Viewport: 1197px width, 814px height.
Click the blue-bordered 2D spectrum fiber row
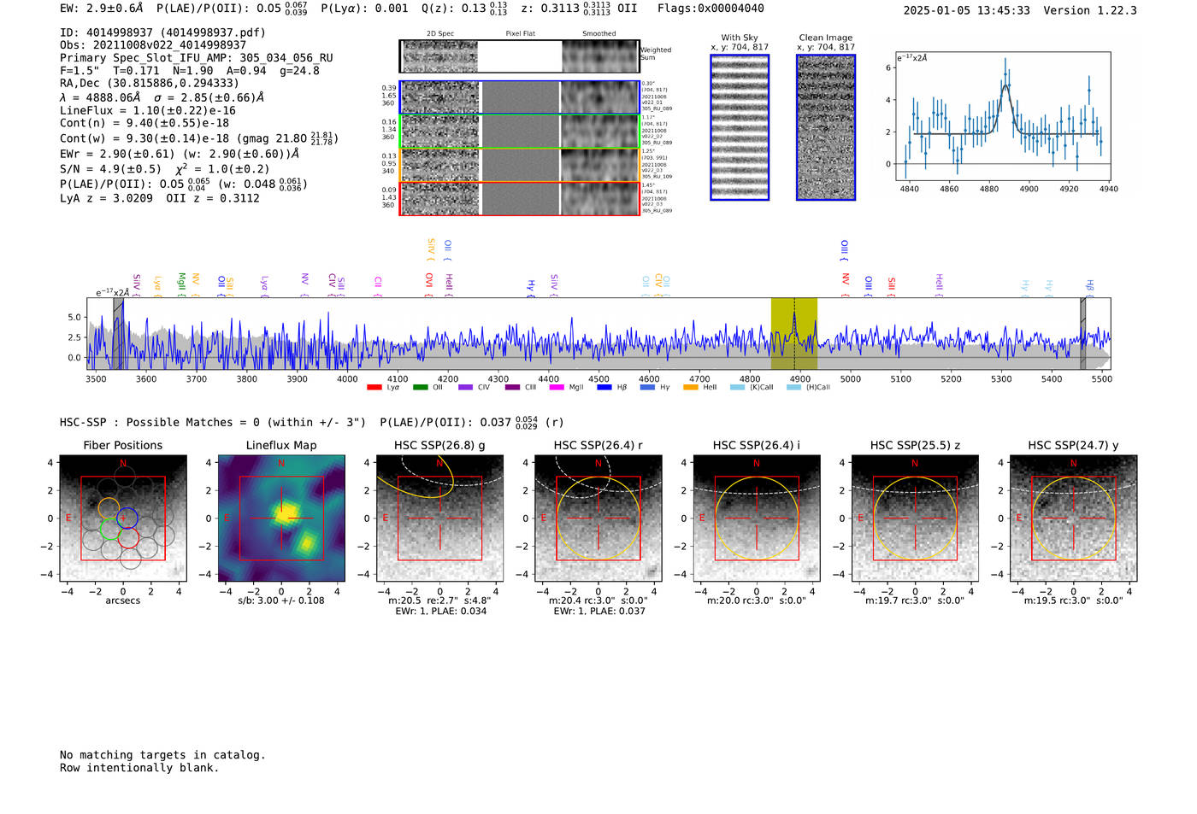click(x=520, y=97)
